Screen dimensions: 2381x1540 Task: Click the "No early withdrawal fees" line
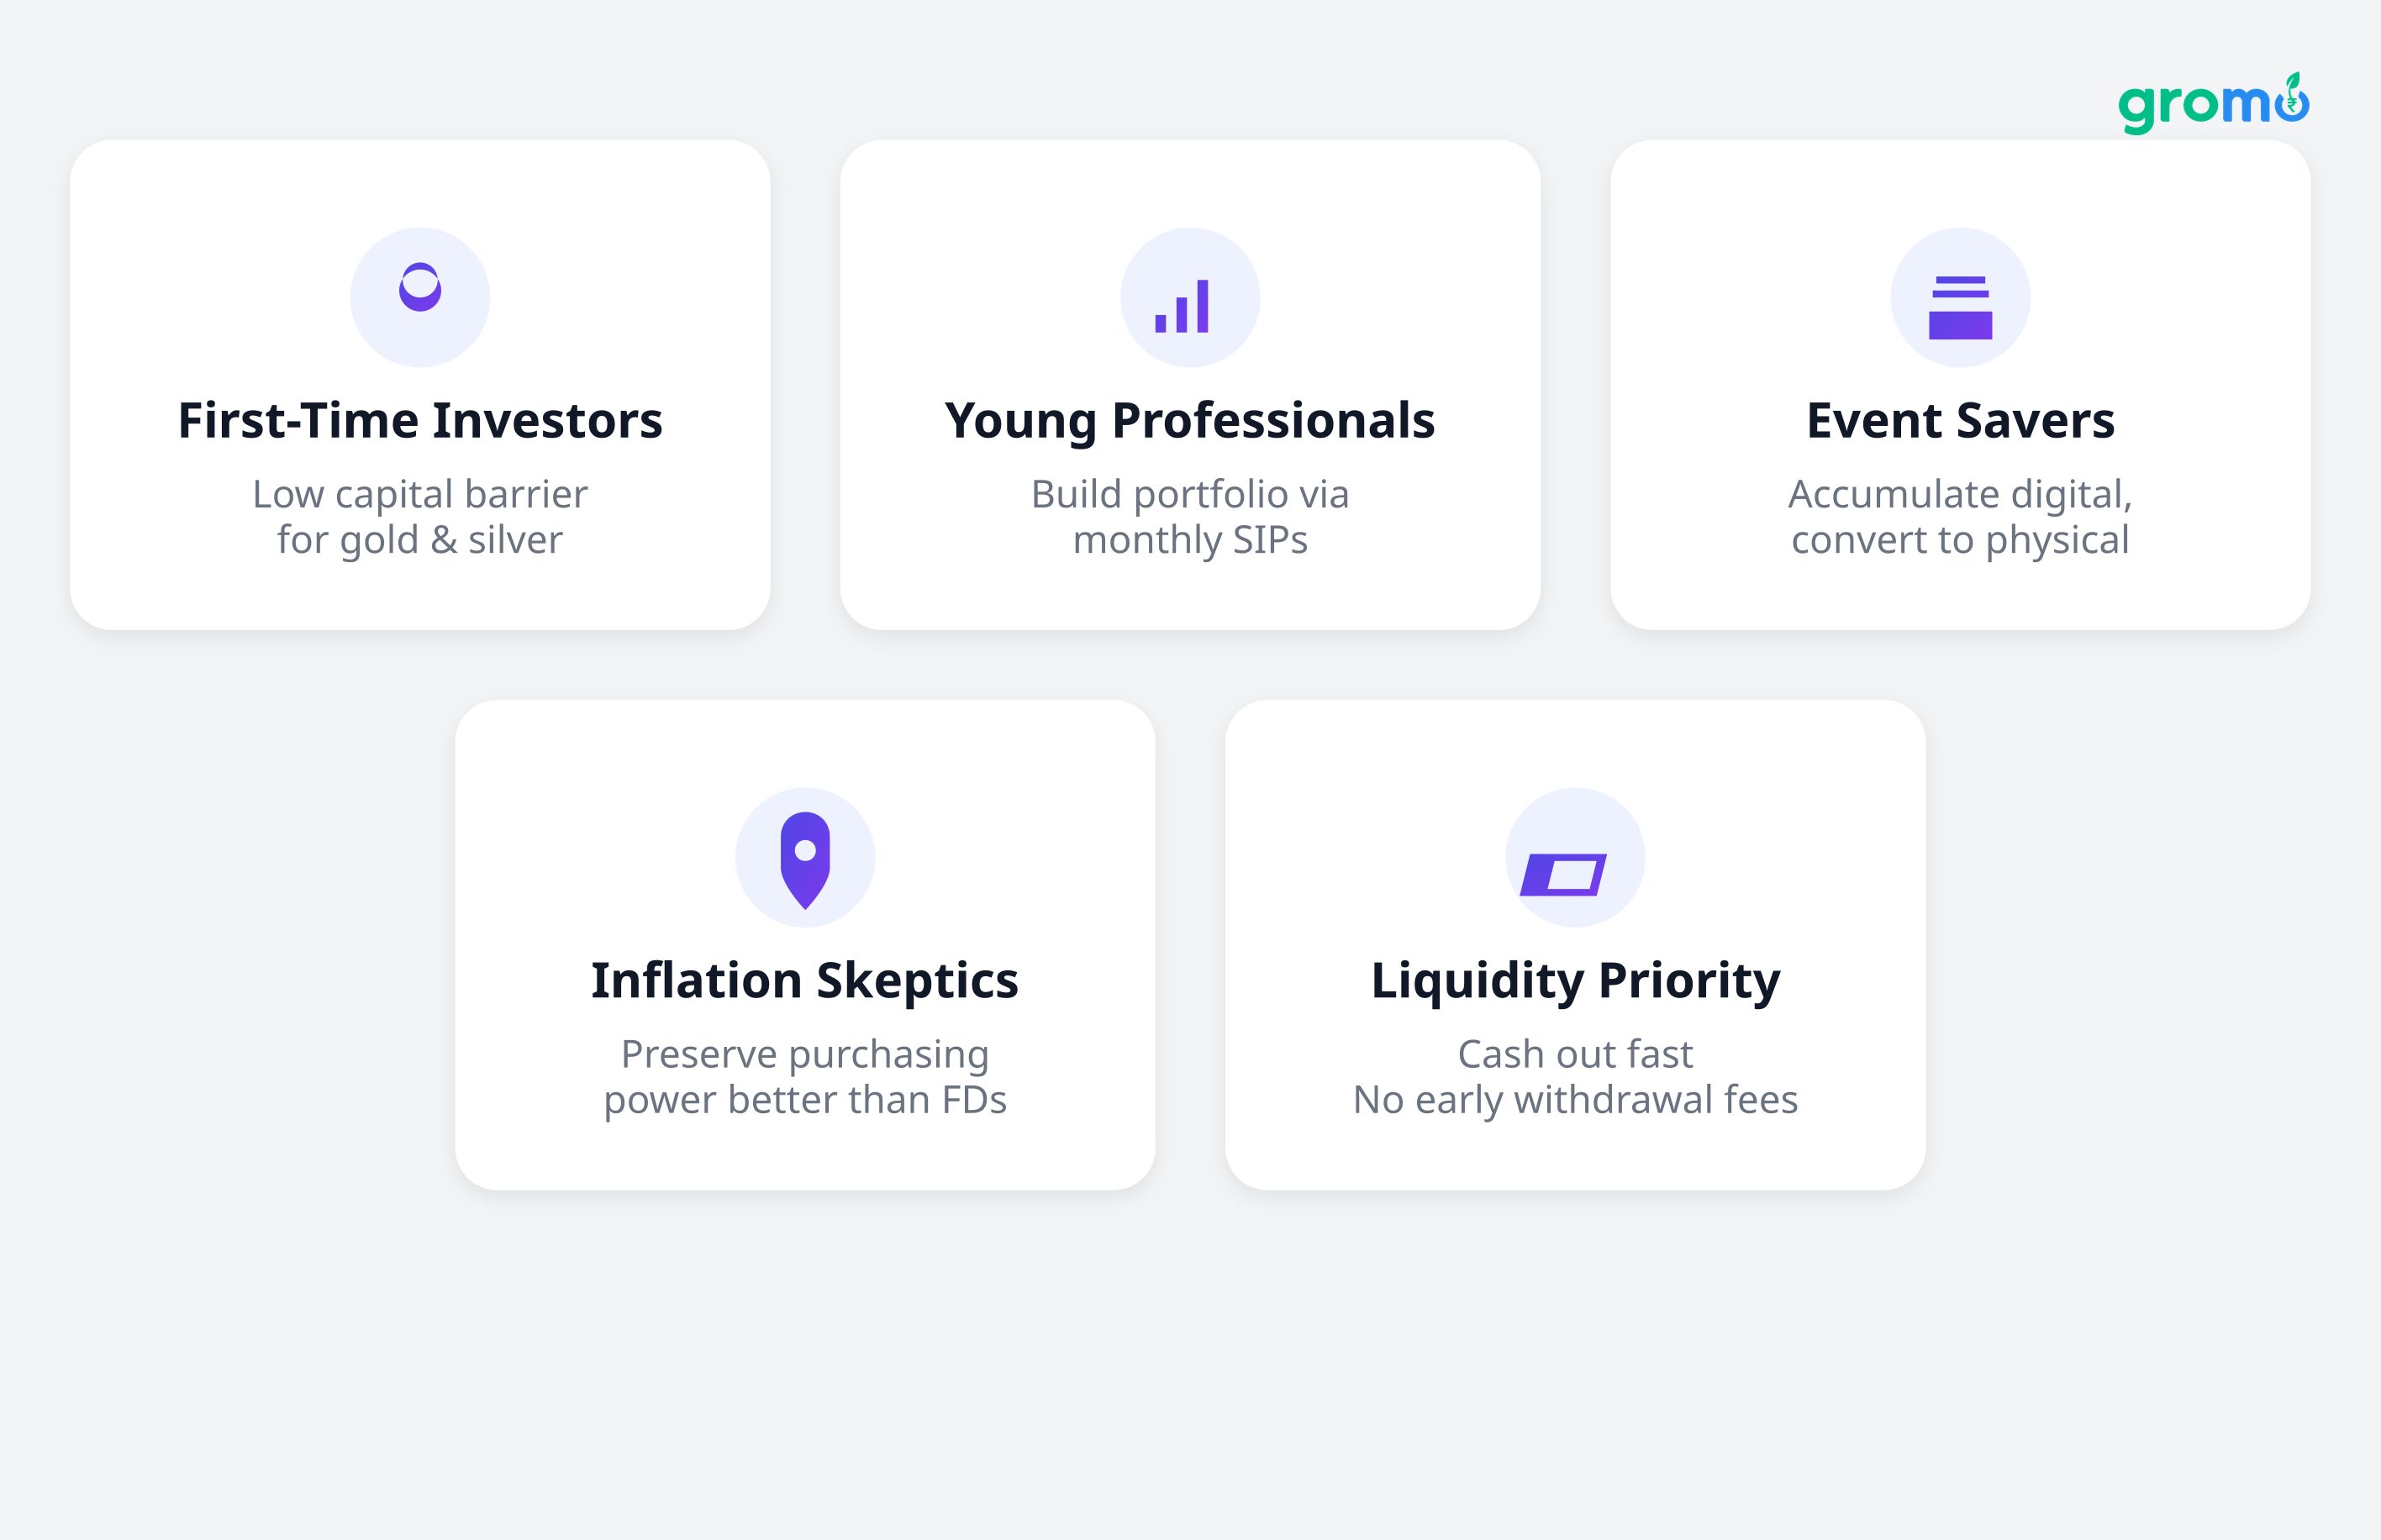click(x=1575, y=1100)
